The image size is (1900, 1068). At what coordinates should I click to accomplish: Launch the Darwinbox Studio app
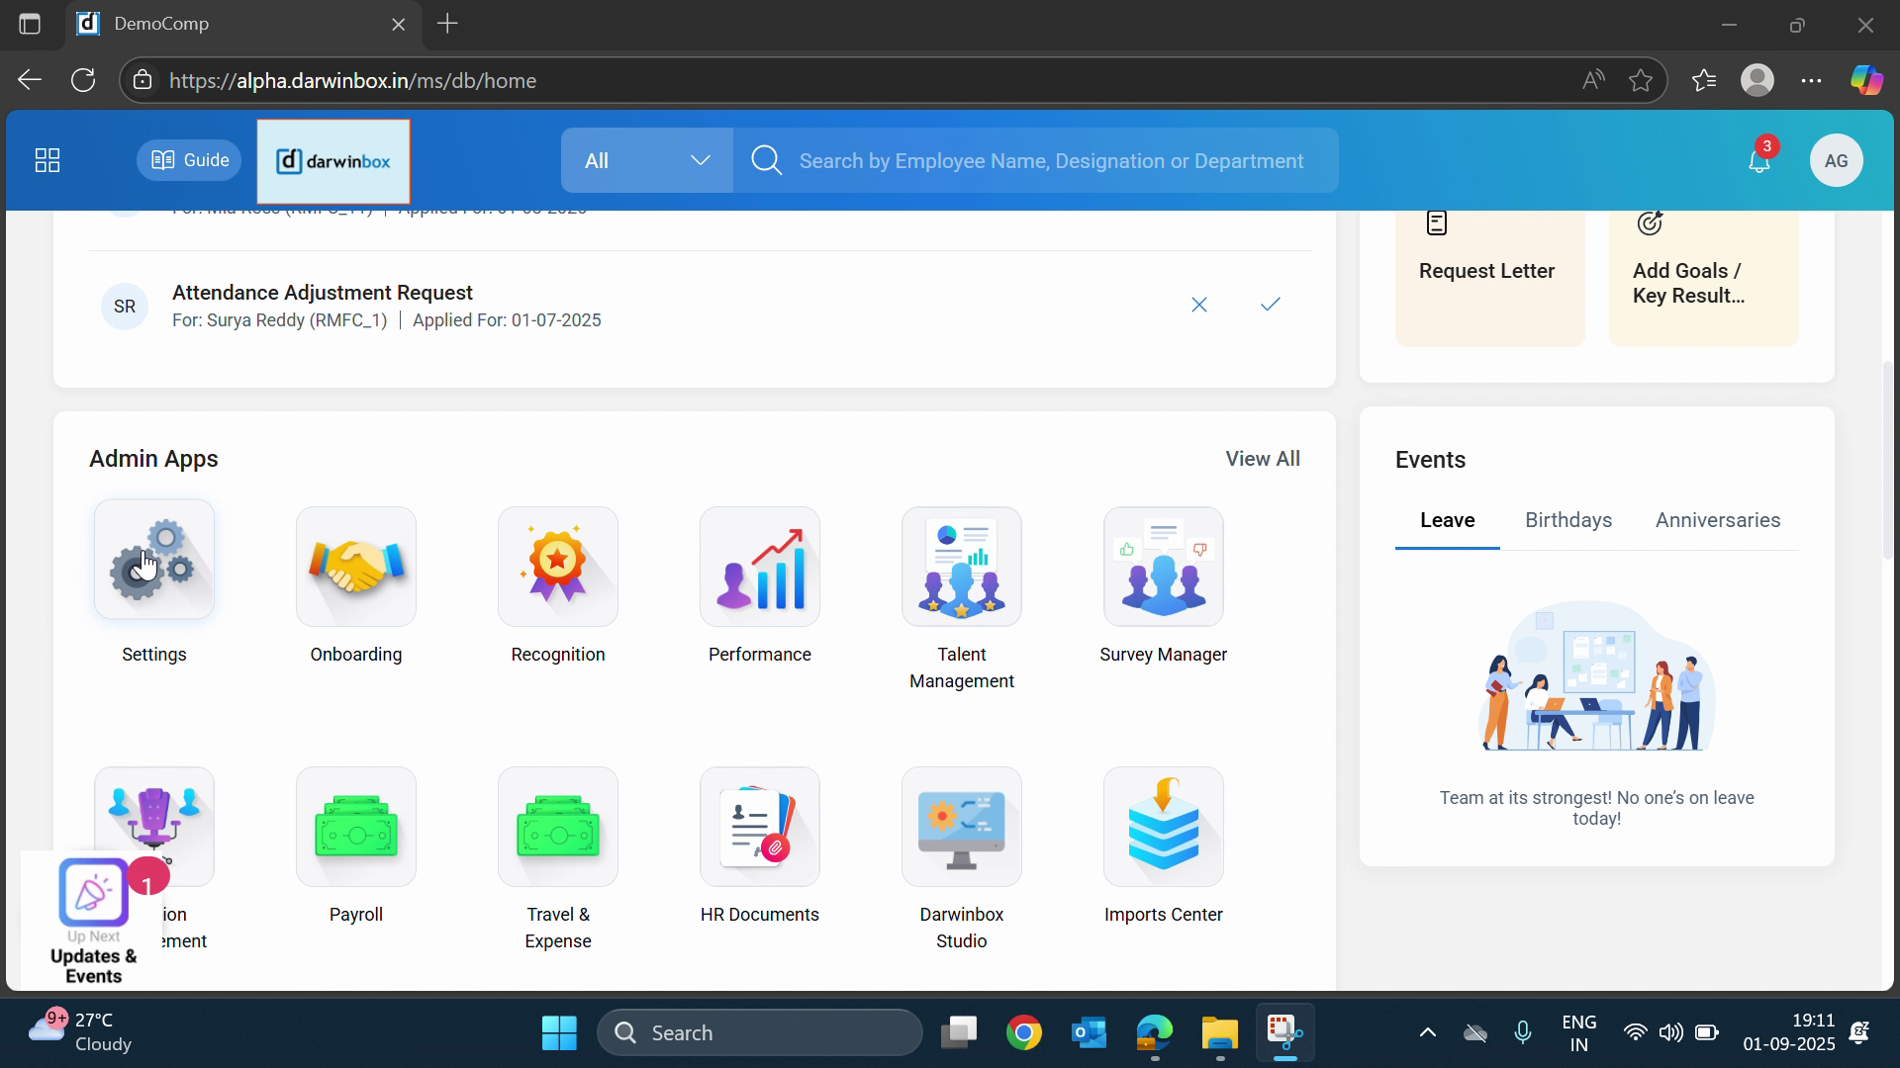[962, 827]
